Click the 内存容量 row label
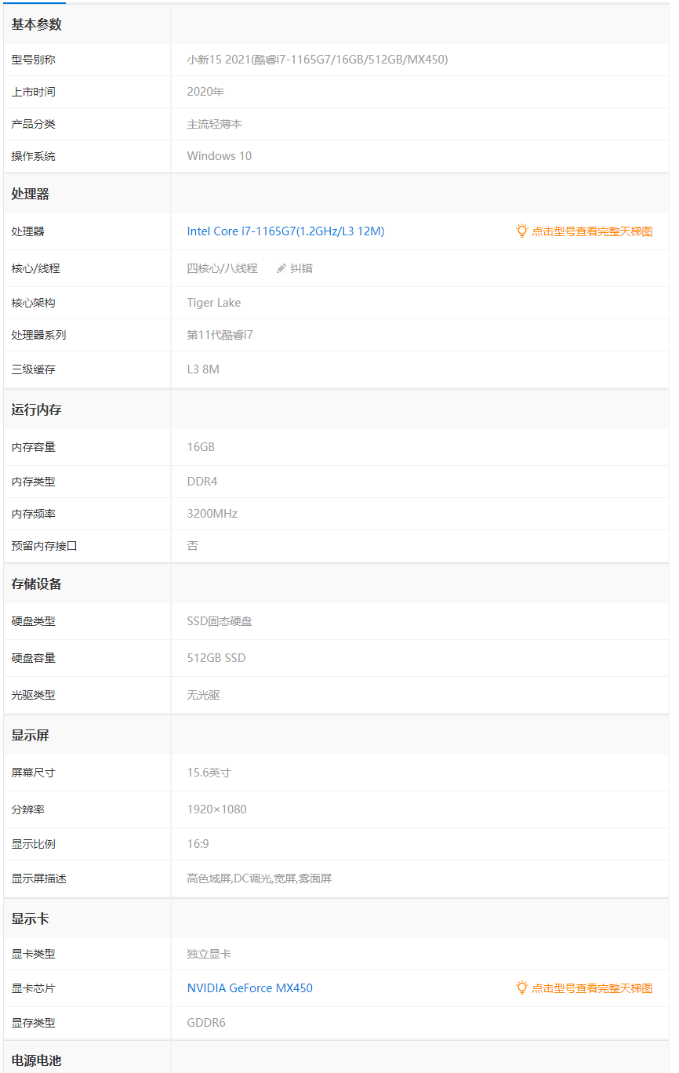This screenshot has width=679, height=1073. click(33, 447)
